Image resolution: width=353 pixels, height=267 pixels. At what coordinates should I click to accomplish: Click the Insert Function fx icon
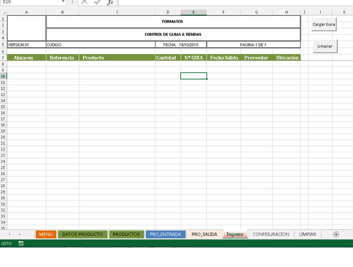tap(109, 2)
